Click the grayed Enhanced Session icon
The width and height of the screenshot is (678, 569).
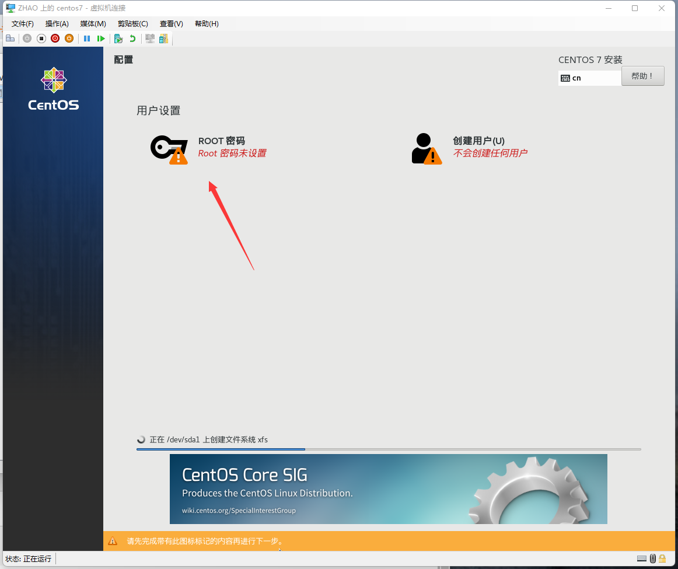tap(150, 39)
